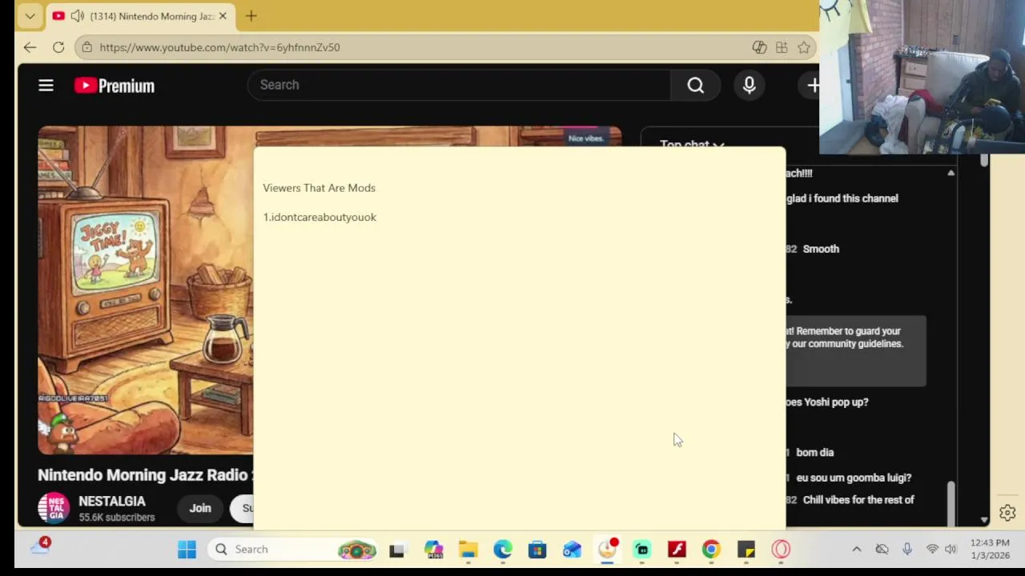
Task: Open the browser extensions icon in address bar
Action: [x=782, y=47]
